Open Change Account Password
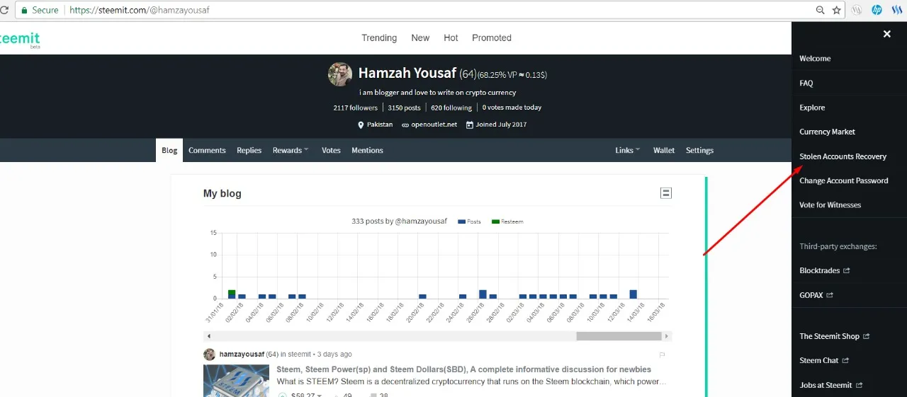 pos(843,180)
